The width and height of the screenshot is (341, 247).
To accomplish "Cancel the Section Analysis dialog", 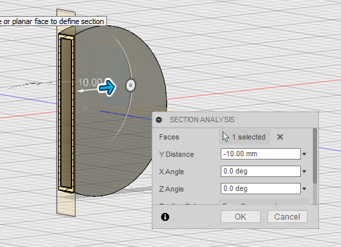I will 288,217.
